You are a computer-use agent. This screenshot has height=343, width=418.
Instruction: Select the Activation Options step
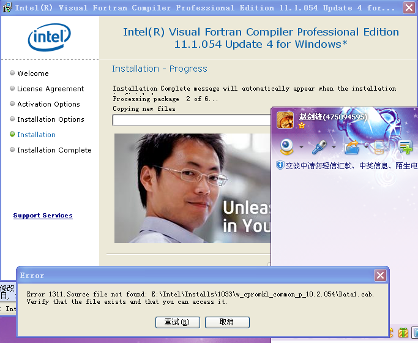48,104
